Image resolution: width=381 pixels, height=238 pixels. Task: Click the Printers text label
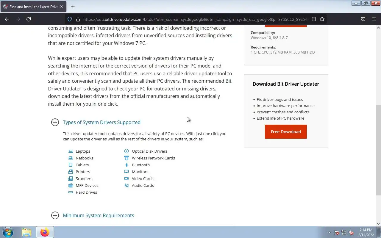pos(83,172)
